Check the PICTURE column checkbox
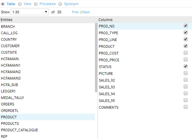192x139 pixels. click(186, 73)
